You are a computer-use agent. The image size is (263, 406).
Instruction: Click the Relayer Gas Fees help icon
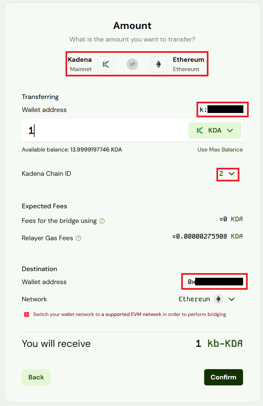click(x=78, y=238)
